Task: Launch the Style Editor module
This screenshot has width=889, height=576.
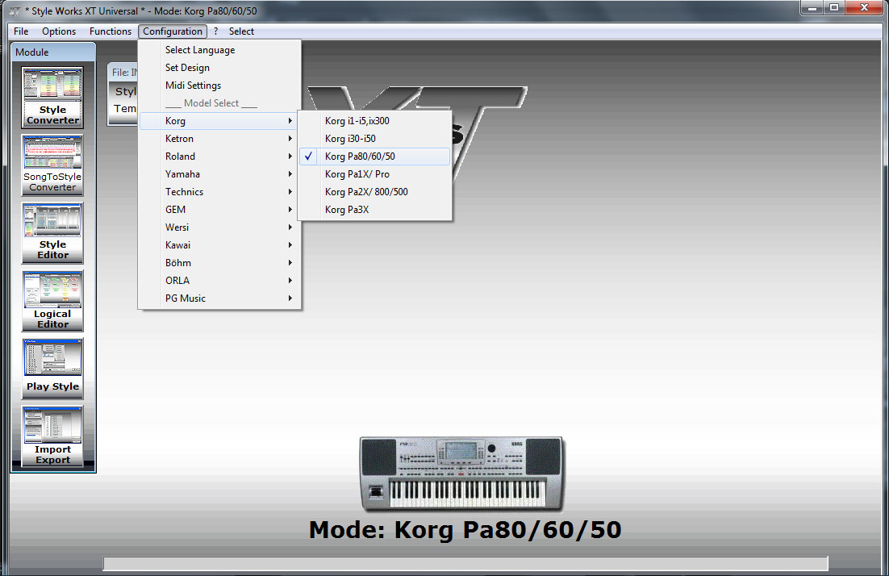Action: click(52, 233)
